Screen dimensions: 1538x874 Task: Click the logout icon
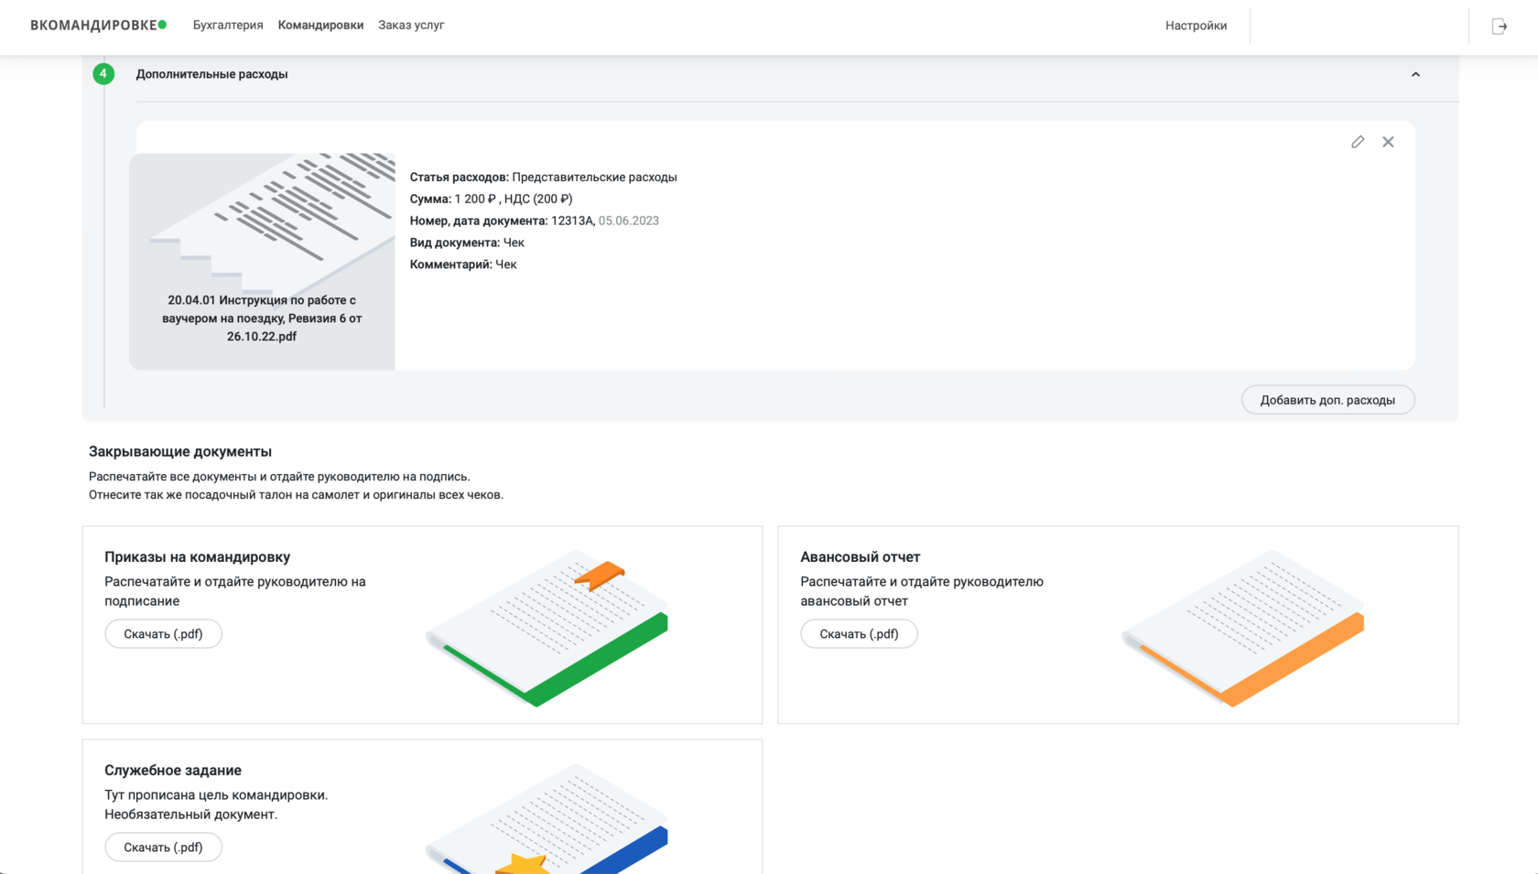[1499, 26]
